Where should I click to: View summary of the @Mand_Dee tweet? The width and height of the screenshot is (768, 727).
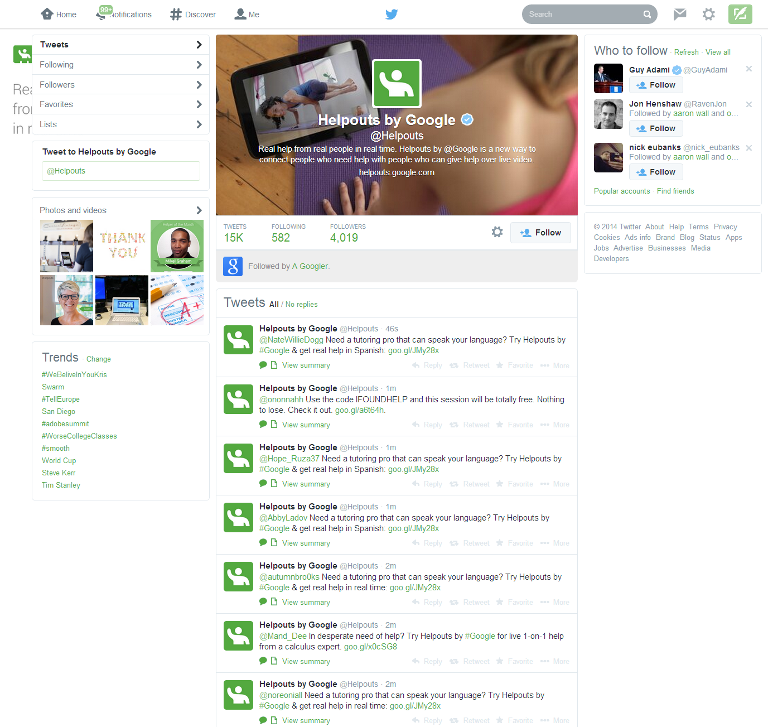pos(306,662)
